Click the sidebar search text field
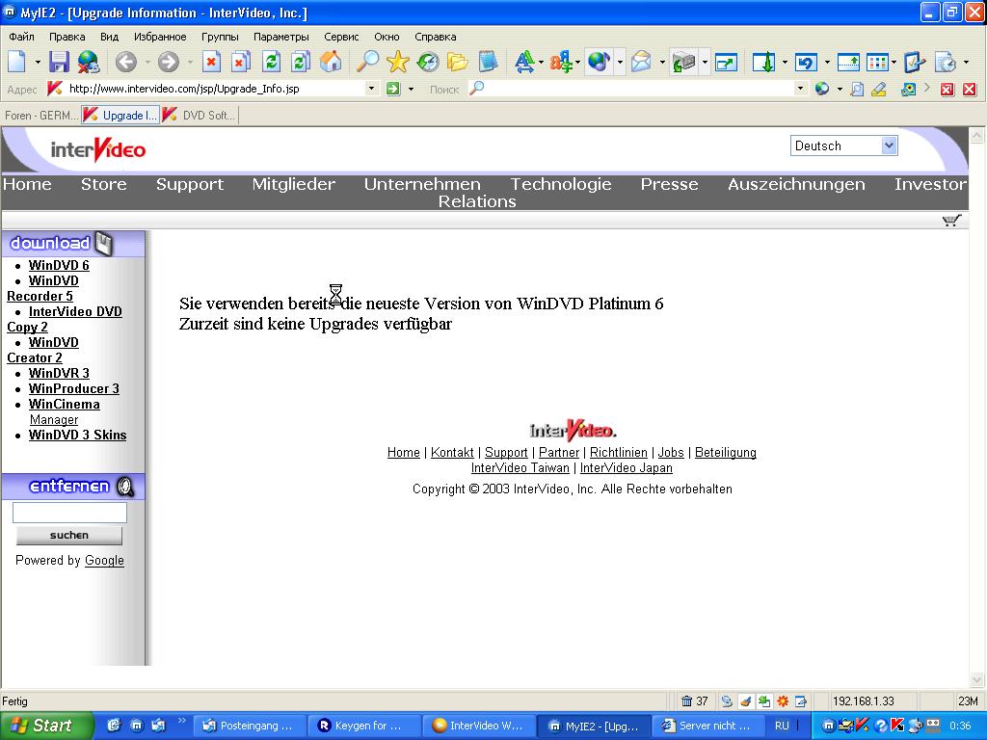This screenshot has height=740, width=987. pyautogui.click(x=69, y=513)
